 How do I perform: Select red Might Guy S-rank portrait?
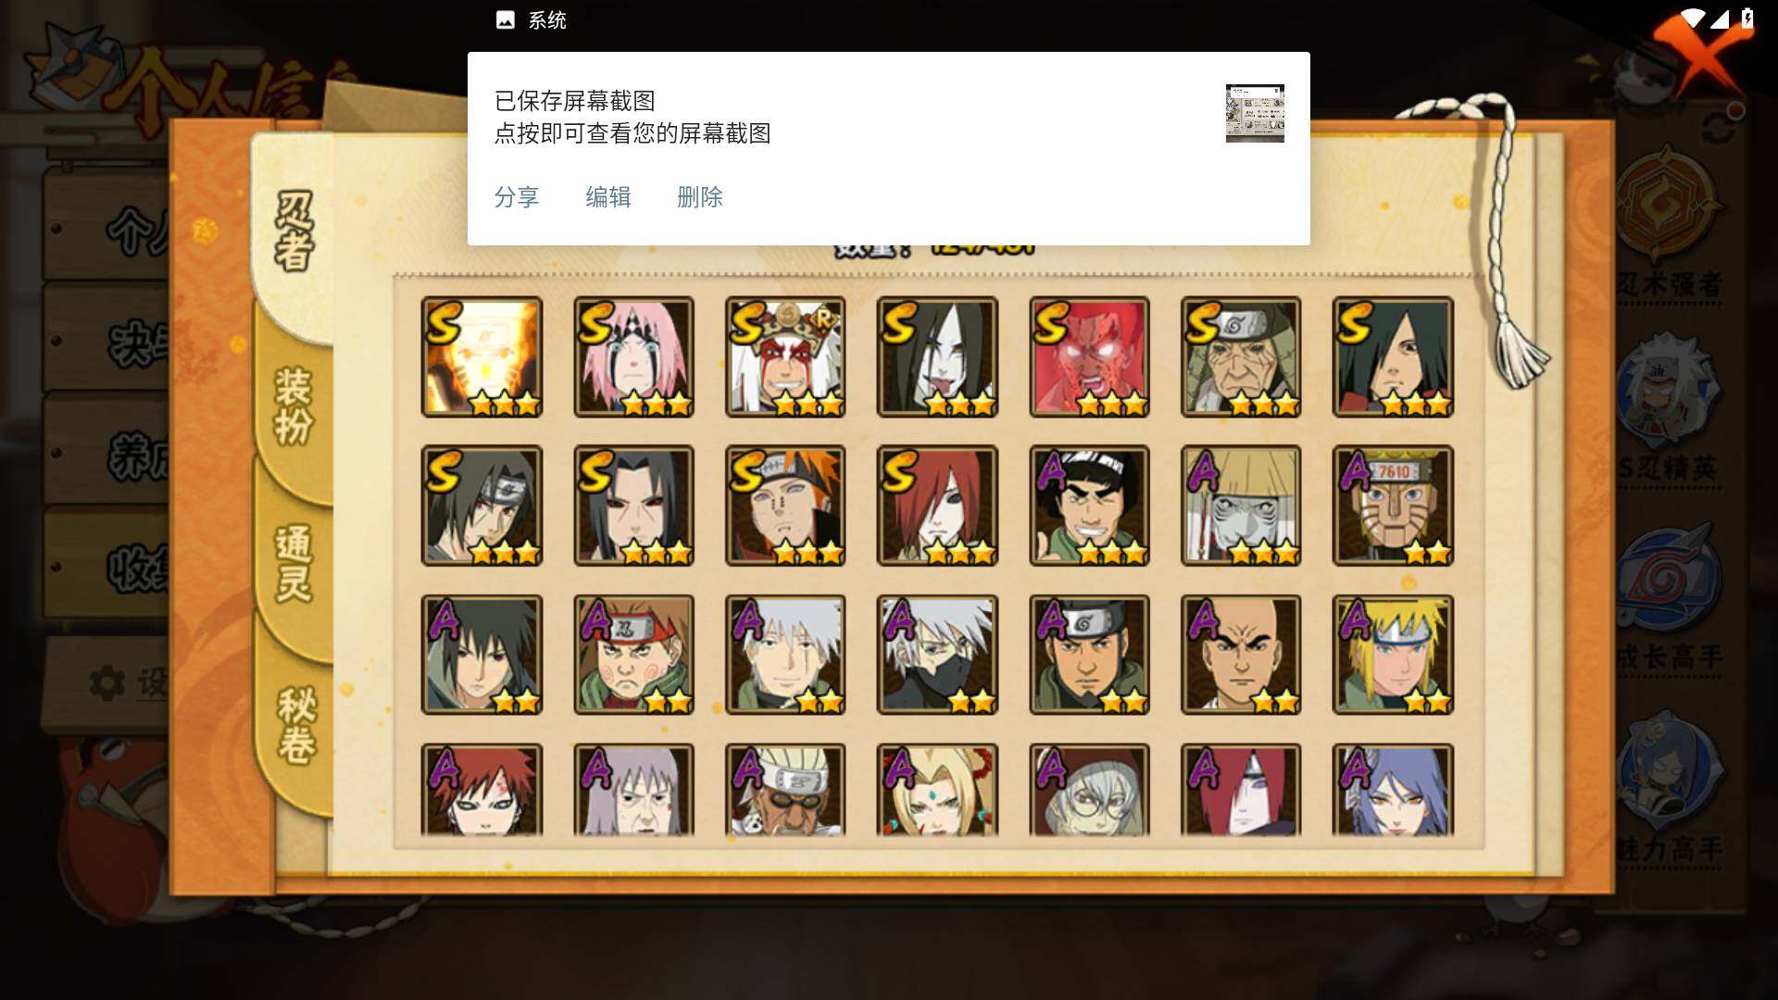click(1089, 356)
